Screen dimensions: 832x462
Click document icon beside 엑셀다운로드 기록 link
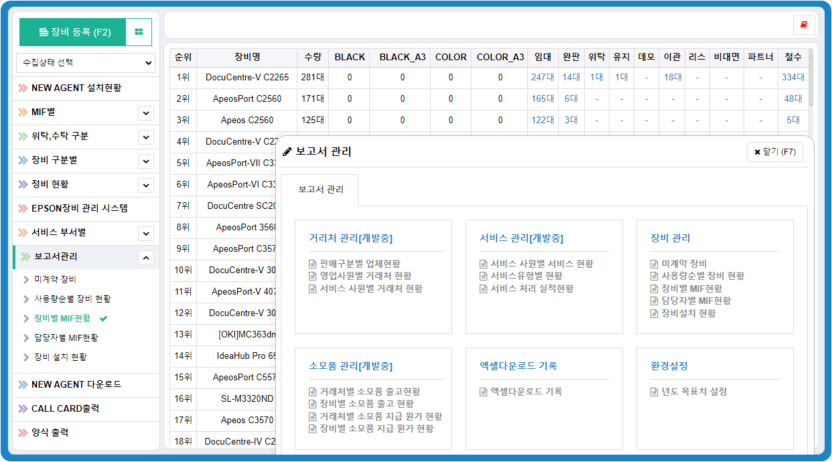[484, 392]
